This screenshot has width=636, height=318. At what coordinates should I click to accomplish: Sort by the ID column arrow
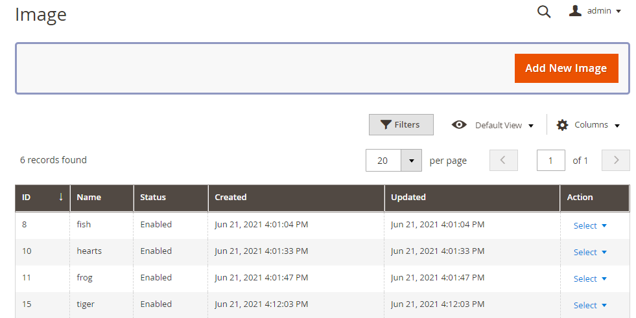[61, 197]
